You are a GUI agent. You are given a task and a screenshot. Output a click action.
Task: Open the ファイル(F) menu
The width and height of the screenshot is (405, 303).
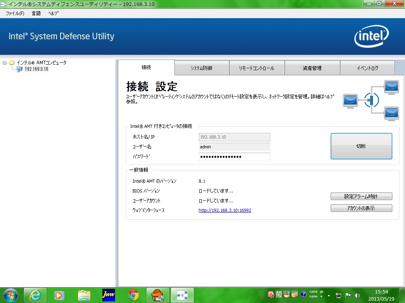tap(15, 13)
